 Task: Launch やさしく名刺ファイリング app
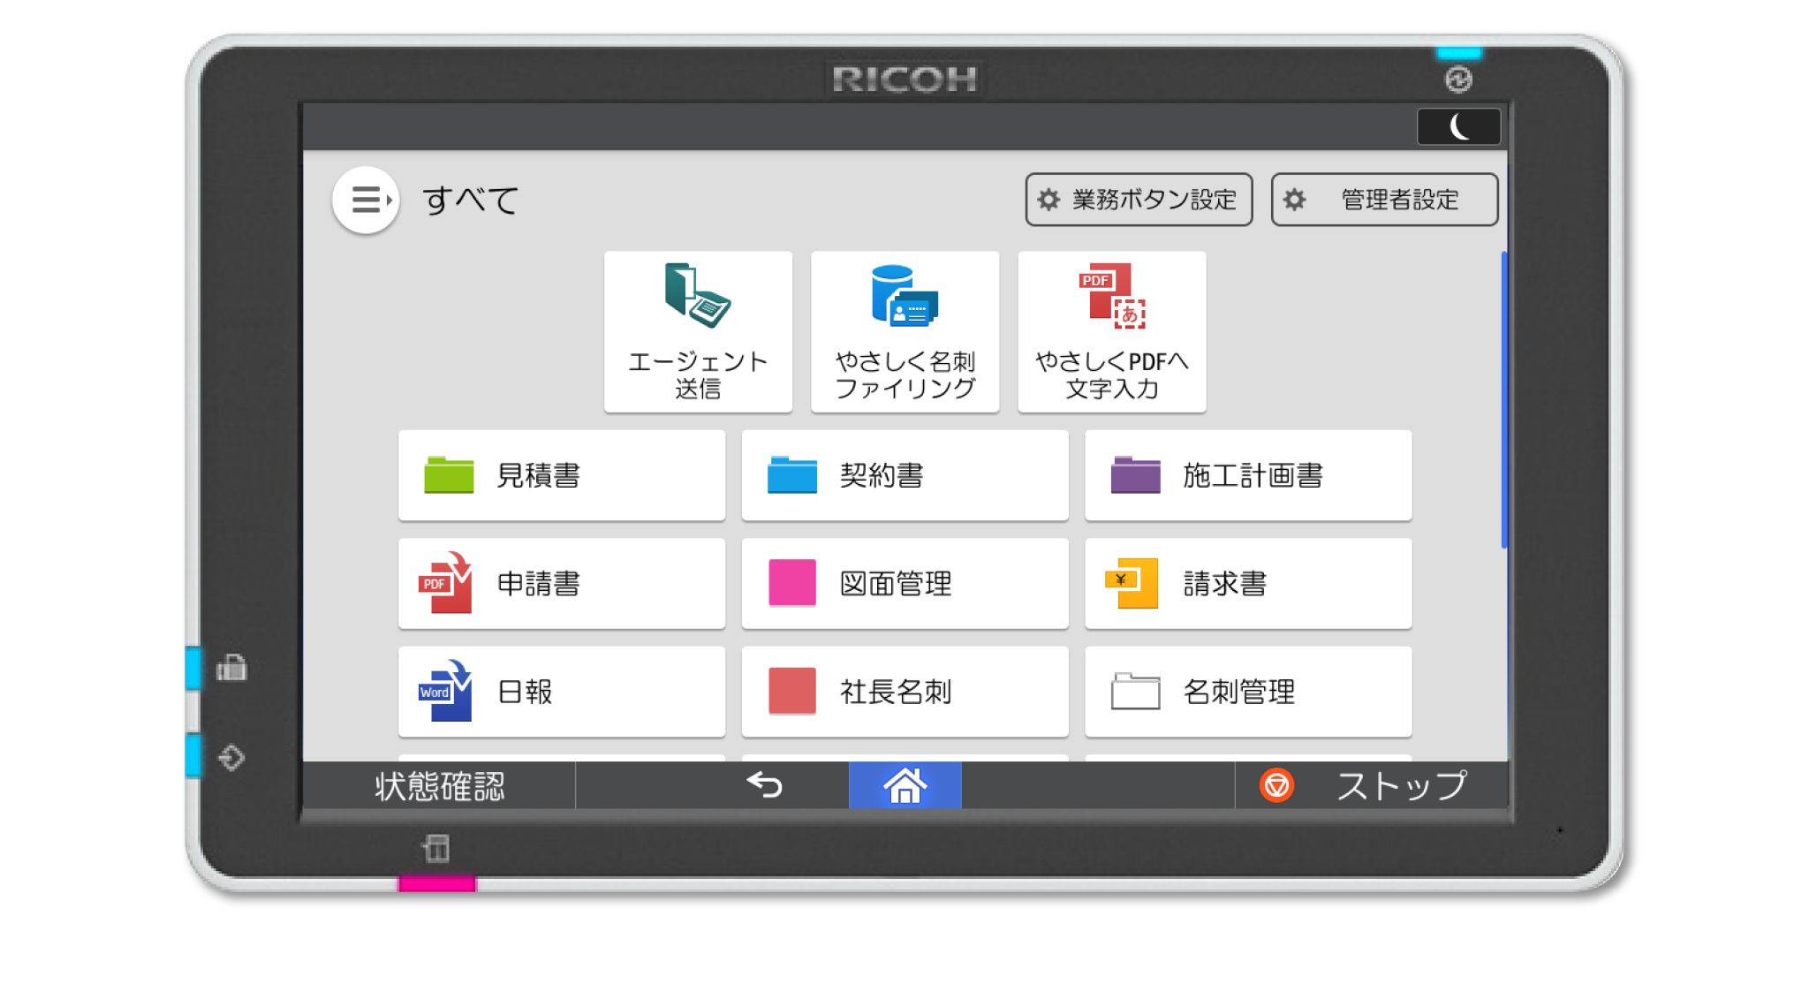pyautogui.click(x=904, y=331)
